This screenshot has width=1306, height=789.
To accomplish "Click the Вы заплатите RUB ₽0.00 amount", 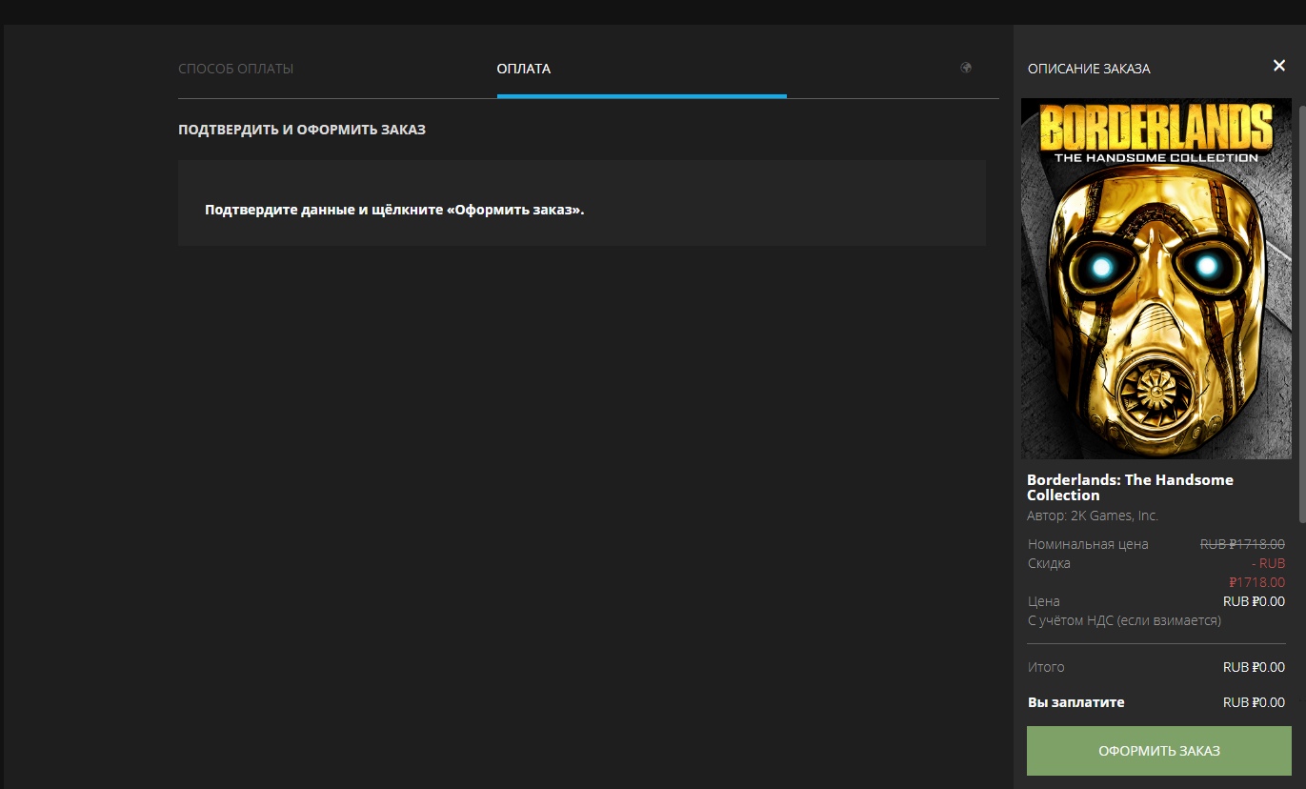I will coord(1254,702).
